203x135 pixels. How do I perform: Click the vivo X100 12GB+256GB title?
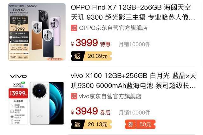[134, 81]
